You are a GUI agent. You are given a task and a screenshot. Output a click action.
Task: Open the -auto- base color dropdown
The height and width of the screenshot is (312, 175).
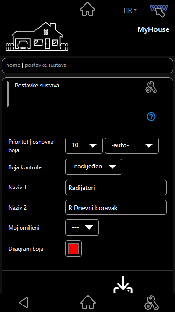(x=132, y=145)
